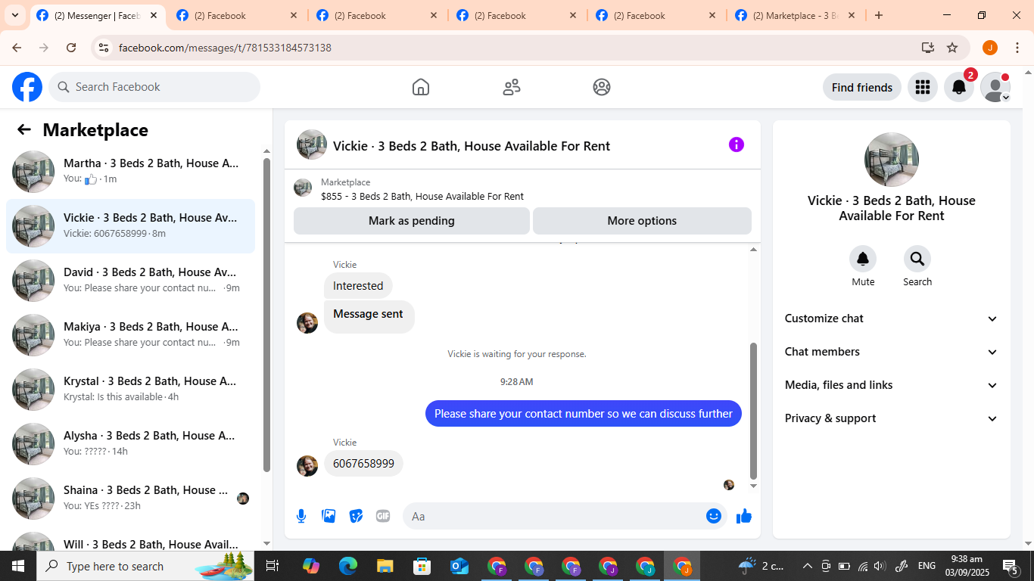Switch to the Marketplace browser tab
The width and height of the screenshot is (1034, 581).
[795, 15]
